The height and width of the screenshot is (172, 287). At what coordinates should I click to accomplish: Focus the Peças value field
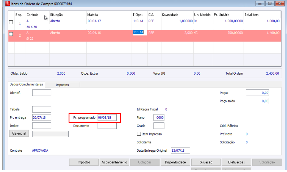click(257, 93)
